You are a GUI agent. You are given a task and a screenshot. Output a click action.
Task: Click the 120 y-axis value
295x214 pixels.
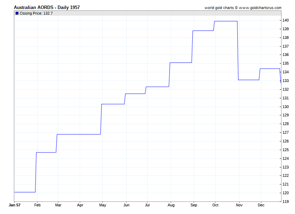[286, 193]
